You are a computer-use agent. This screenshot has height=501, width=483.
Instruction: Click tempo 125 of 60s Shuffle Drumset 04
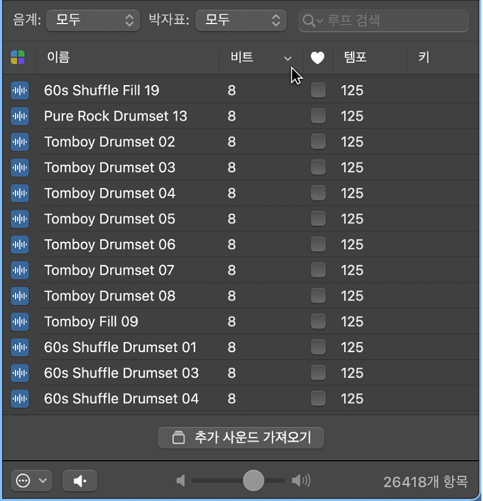coord(352,399)
